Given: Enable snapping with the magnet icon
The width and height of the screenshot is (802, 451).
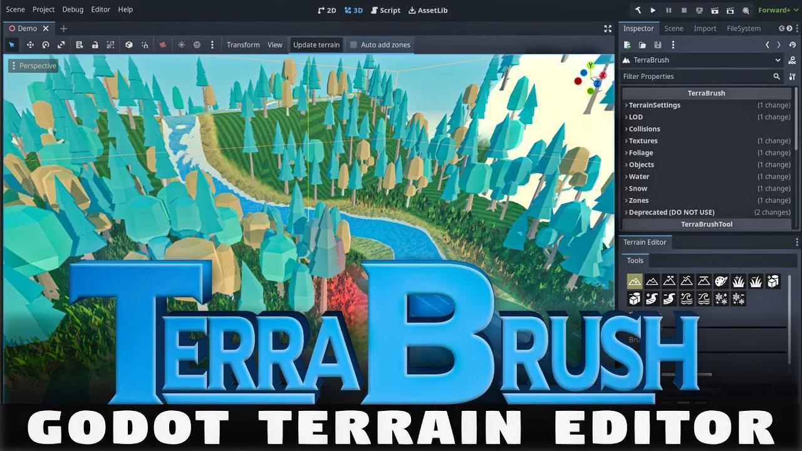Looking at the screenshot, I should 144,44.
